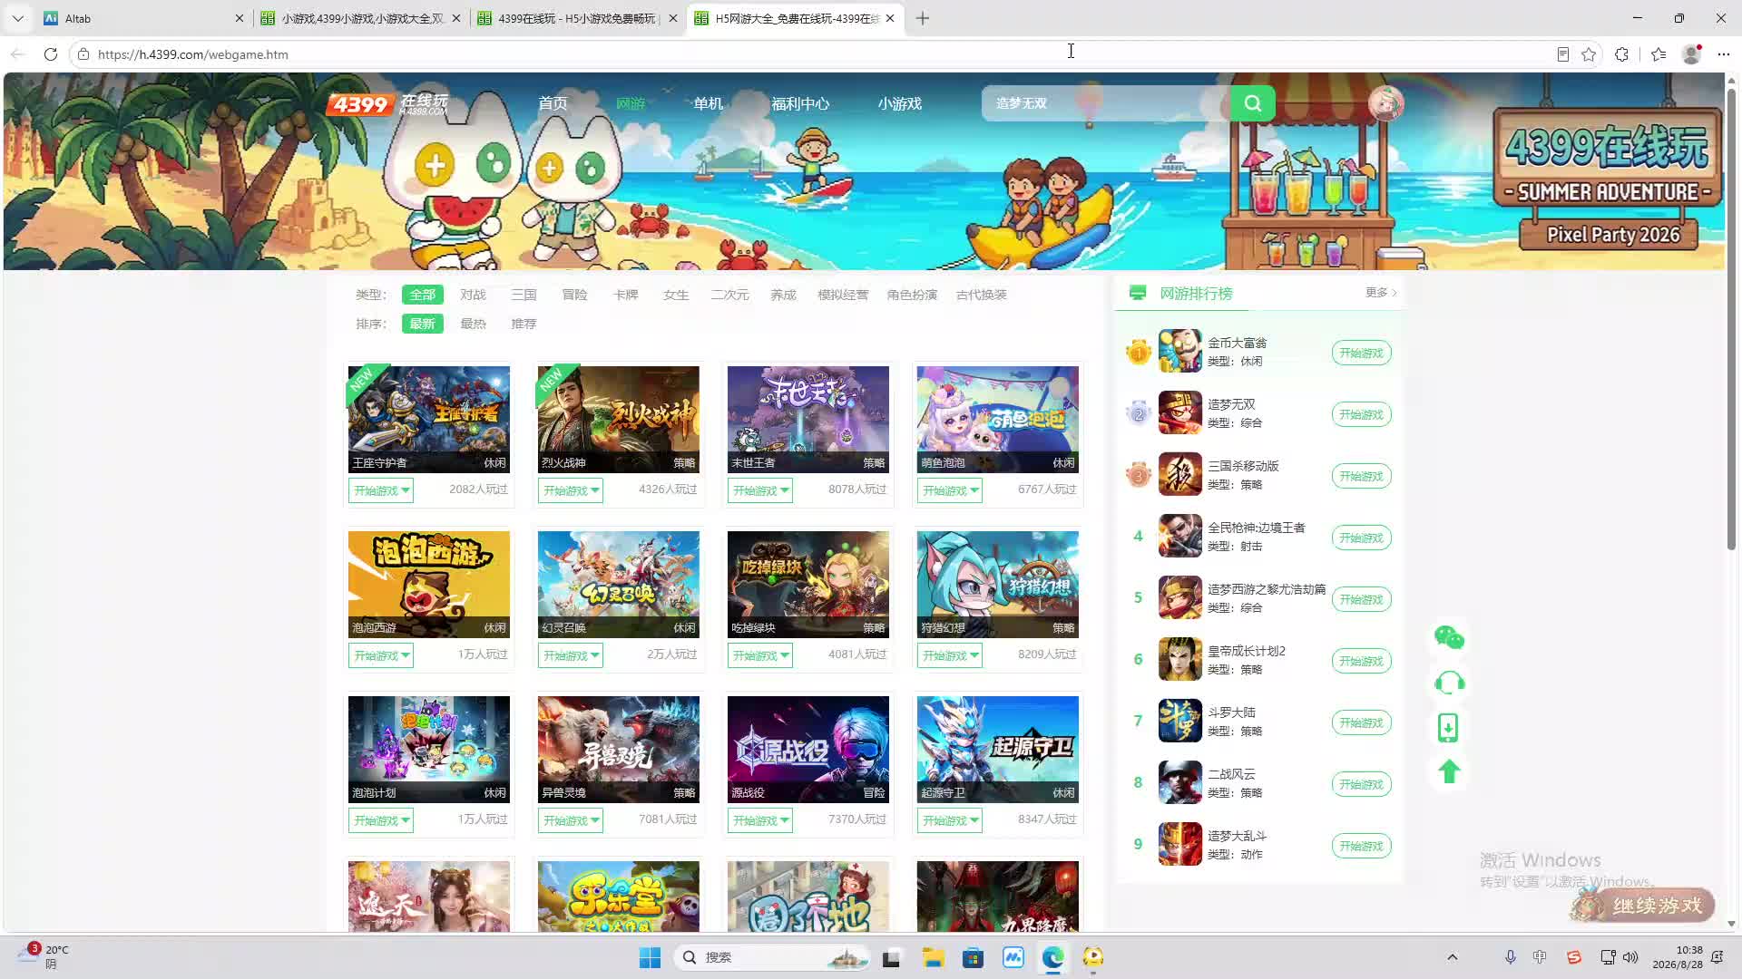The image size is (1742, 979).
Task: Open the user avatar in site header
Action: click(x=1385, y=103)
